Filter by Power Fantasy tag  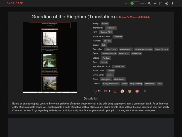click(x=161, y=49)
